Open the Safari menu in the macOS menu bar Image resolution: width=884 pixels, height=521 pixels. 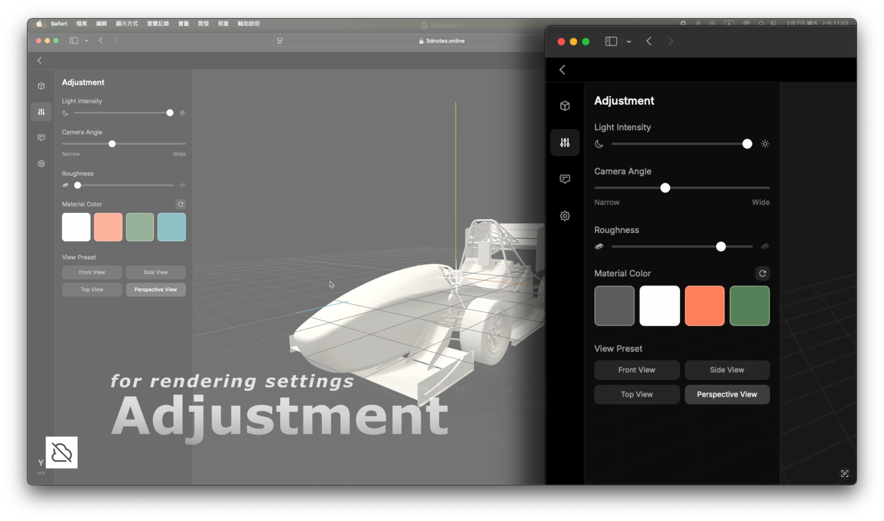pyautogui.click(x=59, y=24)
